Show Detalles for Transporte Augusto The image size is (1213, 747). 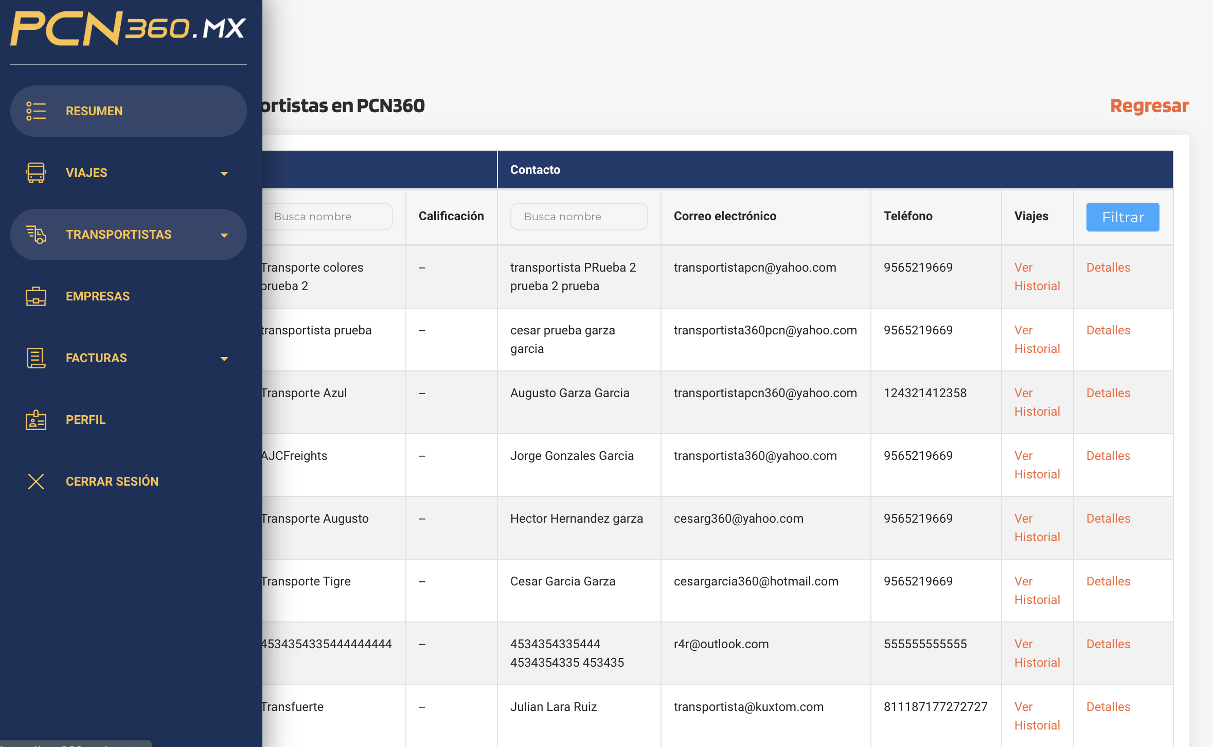(1108, 519)
